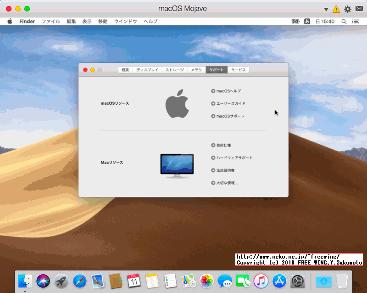Open the Calendar app showing the date
The height and width of the screenshot is (293, 367).
[x=133, y=282]
